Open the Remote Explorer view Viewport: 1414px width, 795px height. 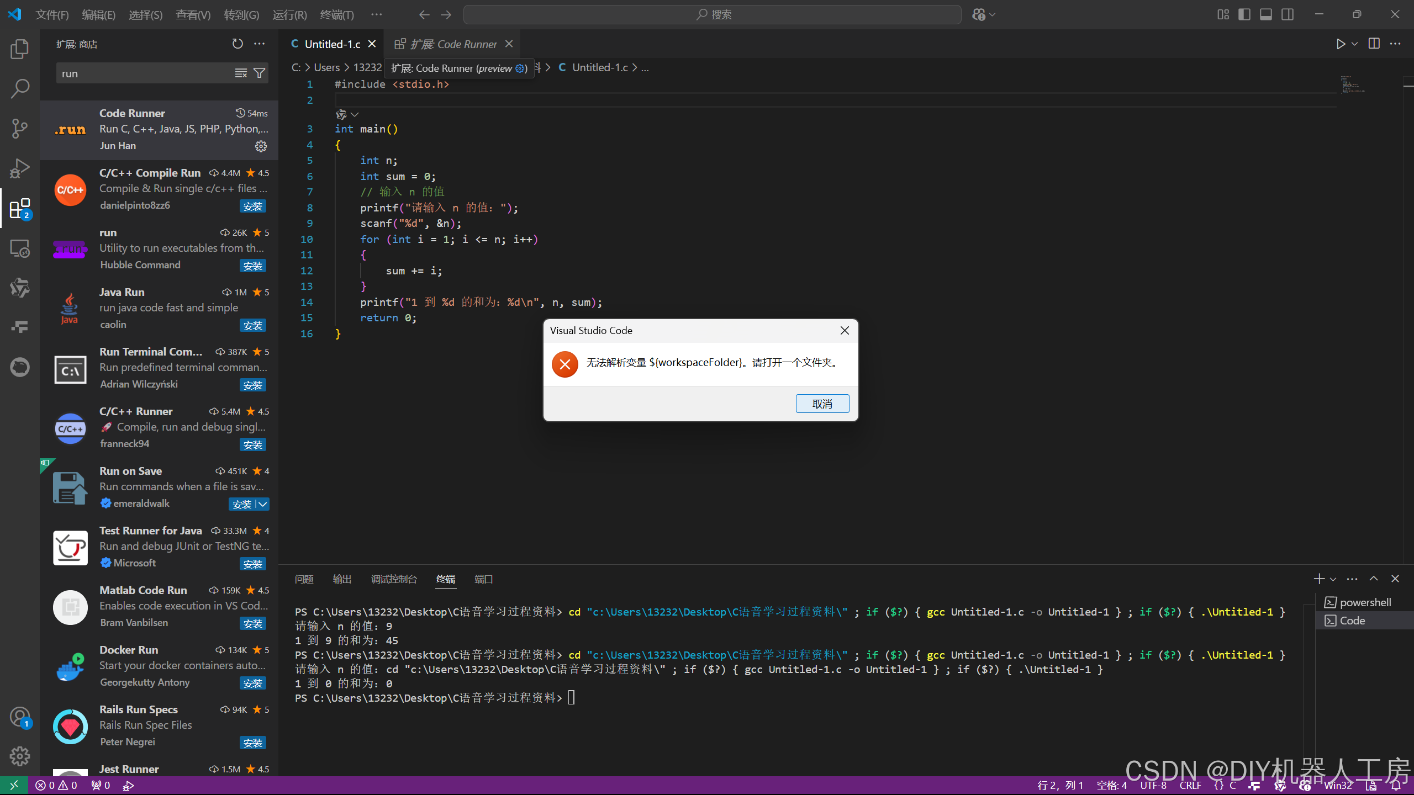click(19, 248)
